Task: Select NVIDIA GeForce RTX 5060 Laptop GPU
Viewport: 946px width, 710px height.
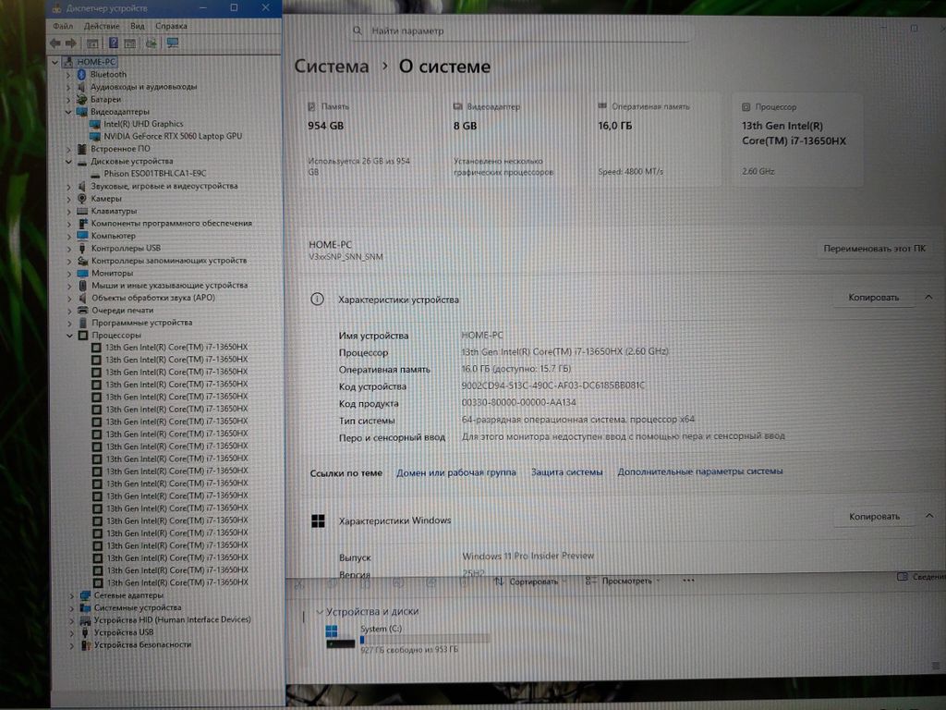Action: [x=173, y=136]
